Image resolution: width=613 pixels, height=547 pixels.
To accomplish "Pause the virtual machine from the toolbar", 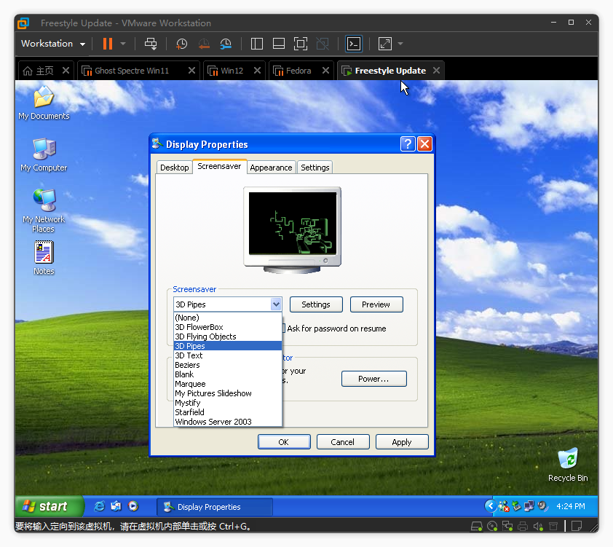I will click(107, 44).
